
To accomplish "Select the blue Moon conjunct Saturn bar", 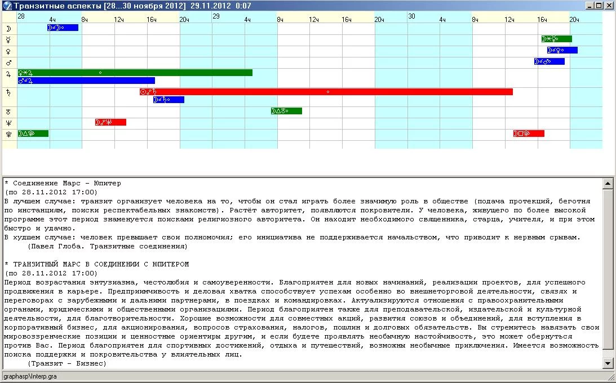I will tap(169, 100).
